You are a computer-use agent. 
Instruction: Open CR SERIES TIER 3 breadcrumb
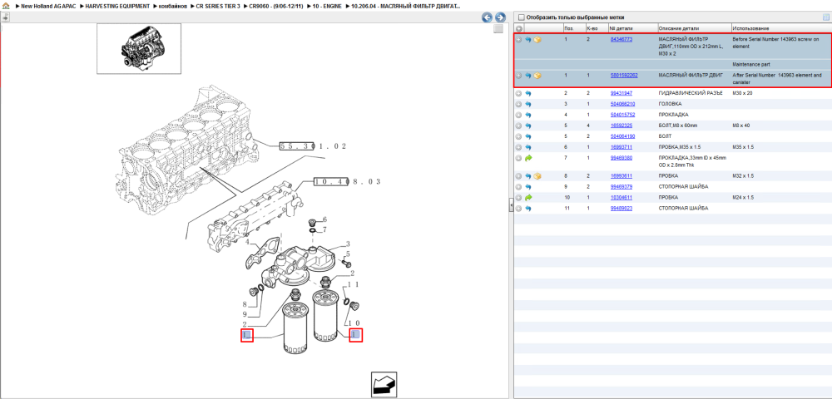218,5
